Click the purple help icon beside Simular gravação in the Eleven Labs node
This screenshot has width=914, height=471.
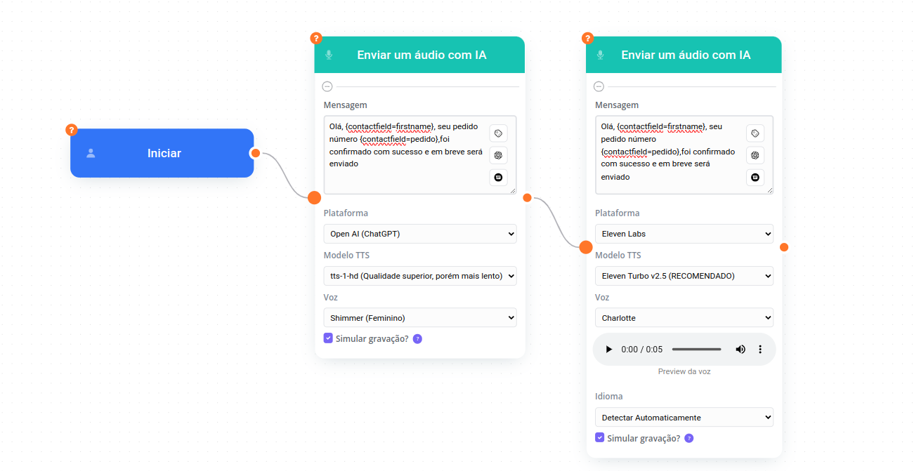click(688, 438)
